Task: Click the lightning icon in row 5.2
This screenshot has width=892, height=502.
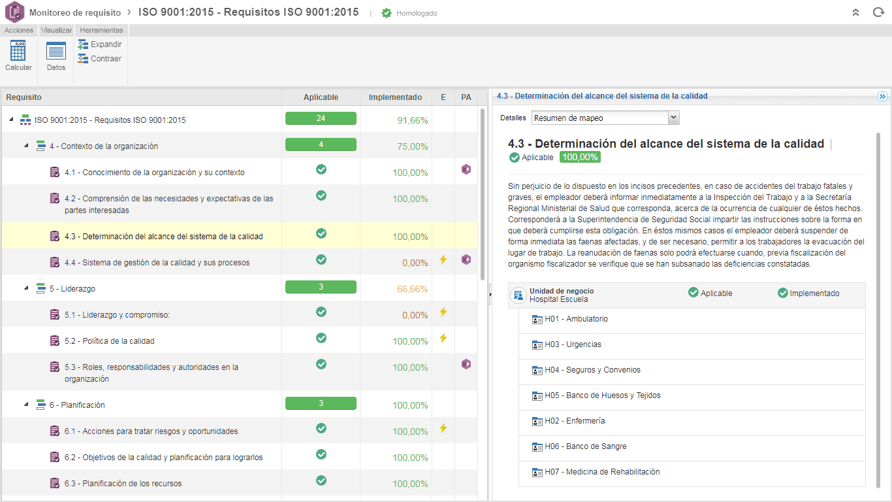Action: 443,338
